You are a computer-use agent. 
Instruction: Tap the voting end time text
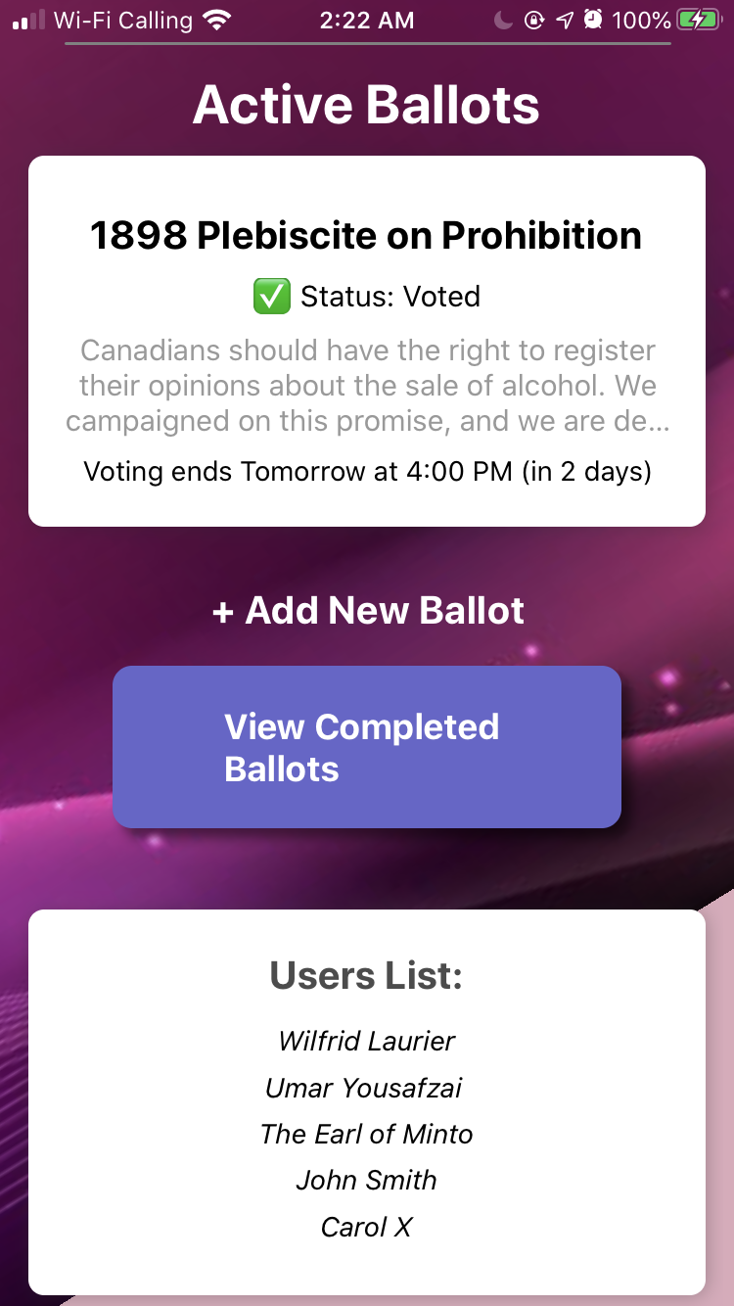366,472
